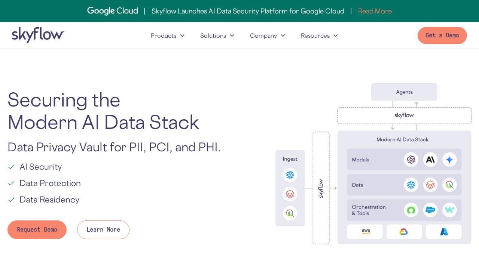
Task: Expand the Company dropdown chevron
Action: tap(283, 35)
